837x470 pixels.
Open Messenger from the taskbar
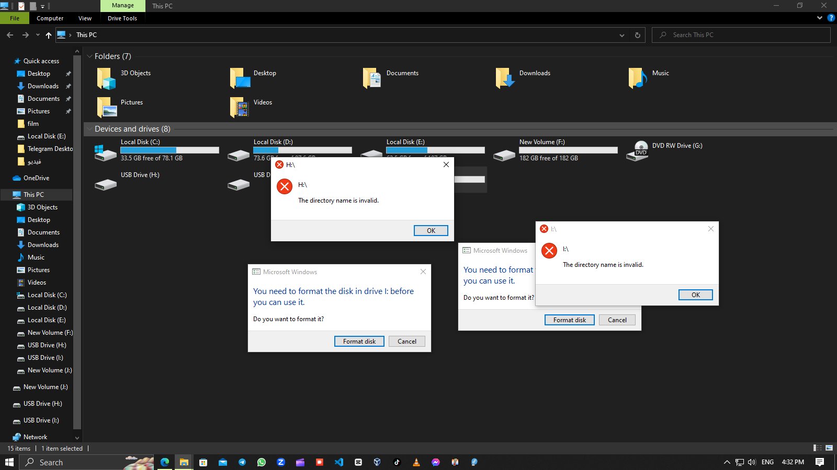[435, 462]
